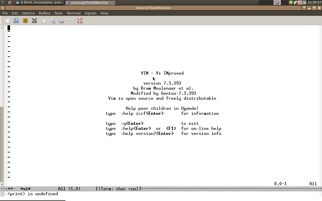Click the Print toolbar icon
322x201 pixels.
tap(62, 21)
